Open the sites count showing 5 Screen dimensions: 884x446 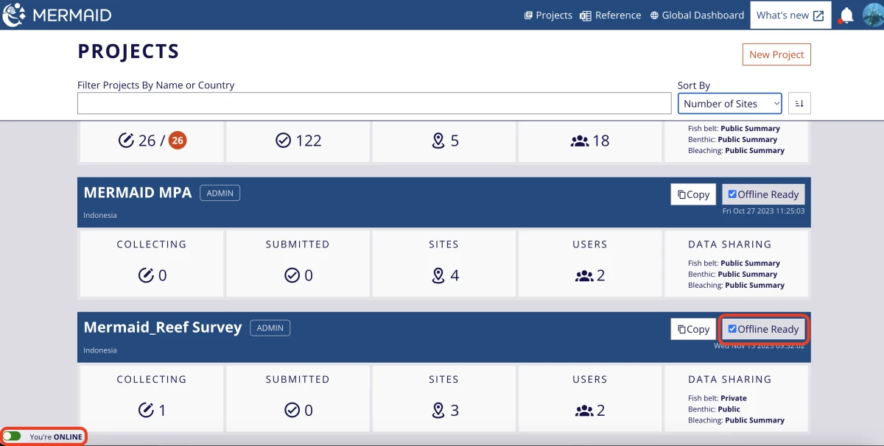(443, 141)
